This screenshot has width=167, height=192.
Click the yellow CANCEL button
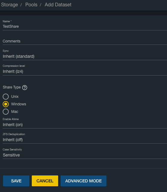(x=45, y=181)
